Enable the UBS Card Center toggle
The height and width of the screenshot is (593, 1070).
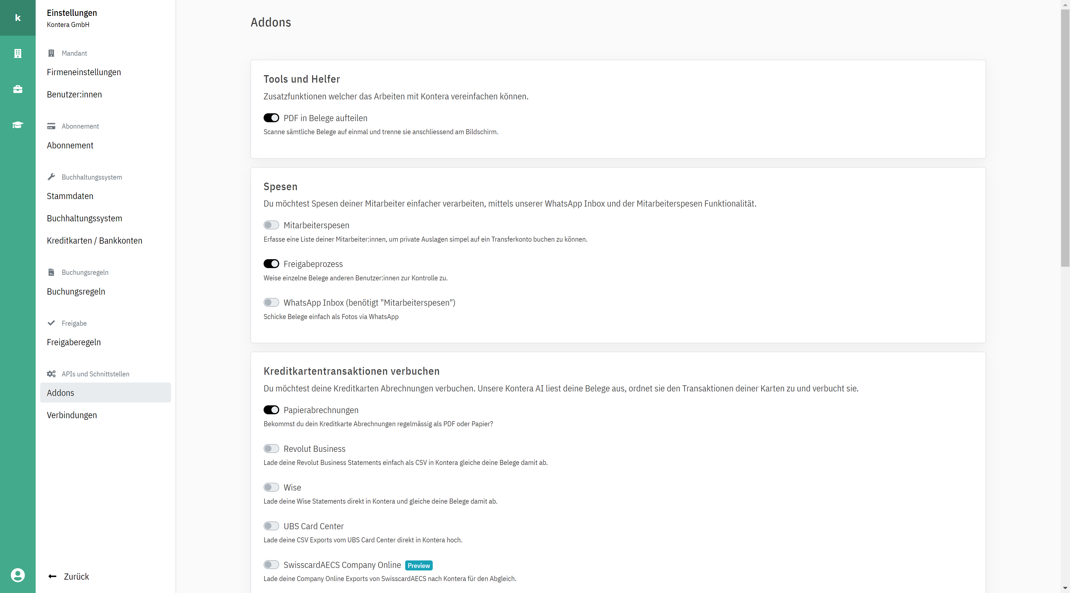[271, 526]
